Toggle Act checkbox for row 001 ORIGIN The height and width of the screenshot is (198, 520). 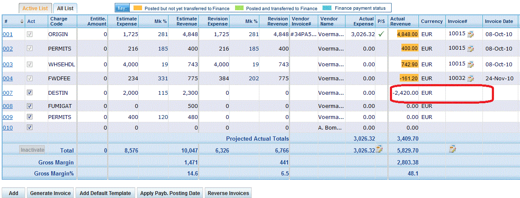pyautogui.click(x=30, y=34)
